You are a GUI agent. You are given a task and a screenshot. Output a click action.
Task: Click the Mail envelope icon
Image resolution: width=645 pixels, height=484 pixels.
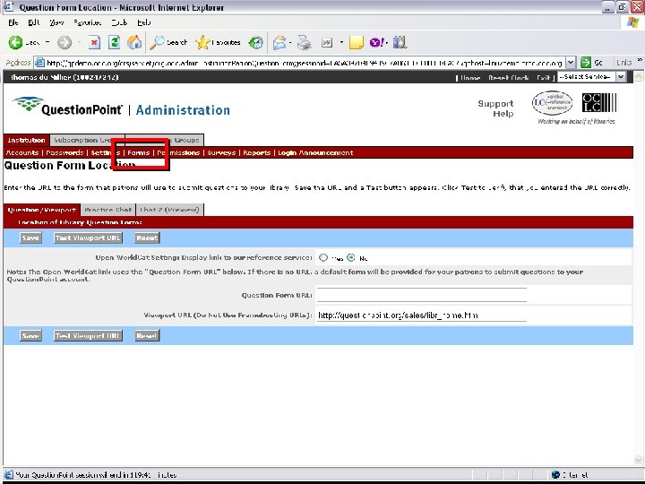point(279,42)
